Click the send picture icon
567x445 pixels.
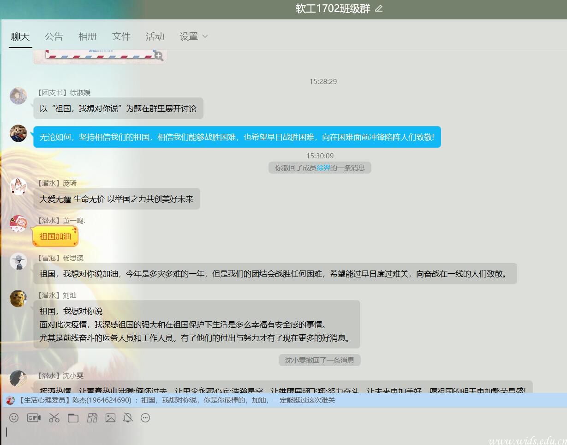coord(110,418)
